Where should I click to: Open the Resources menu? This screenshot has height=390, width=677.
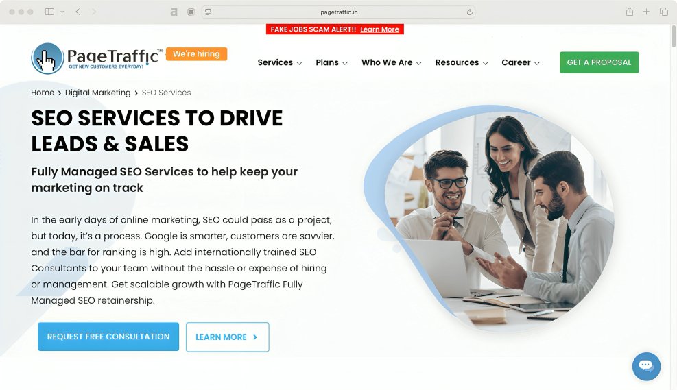click(461, 62)
